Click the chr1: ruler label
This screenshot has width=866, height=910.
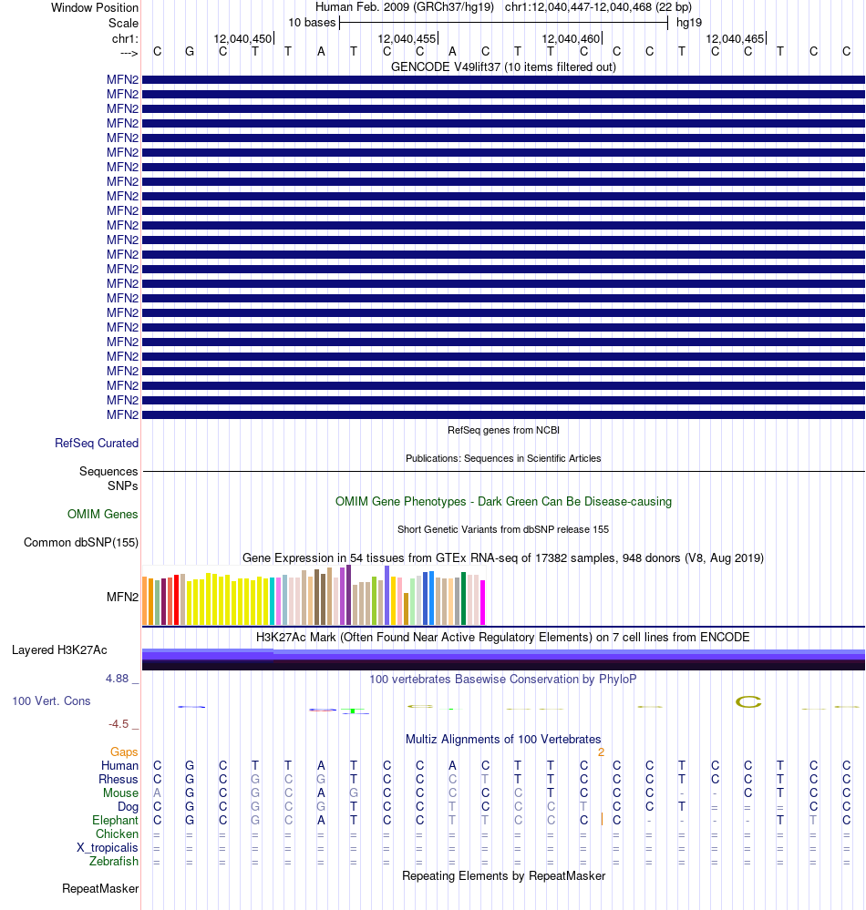point(125,39)
